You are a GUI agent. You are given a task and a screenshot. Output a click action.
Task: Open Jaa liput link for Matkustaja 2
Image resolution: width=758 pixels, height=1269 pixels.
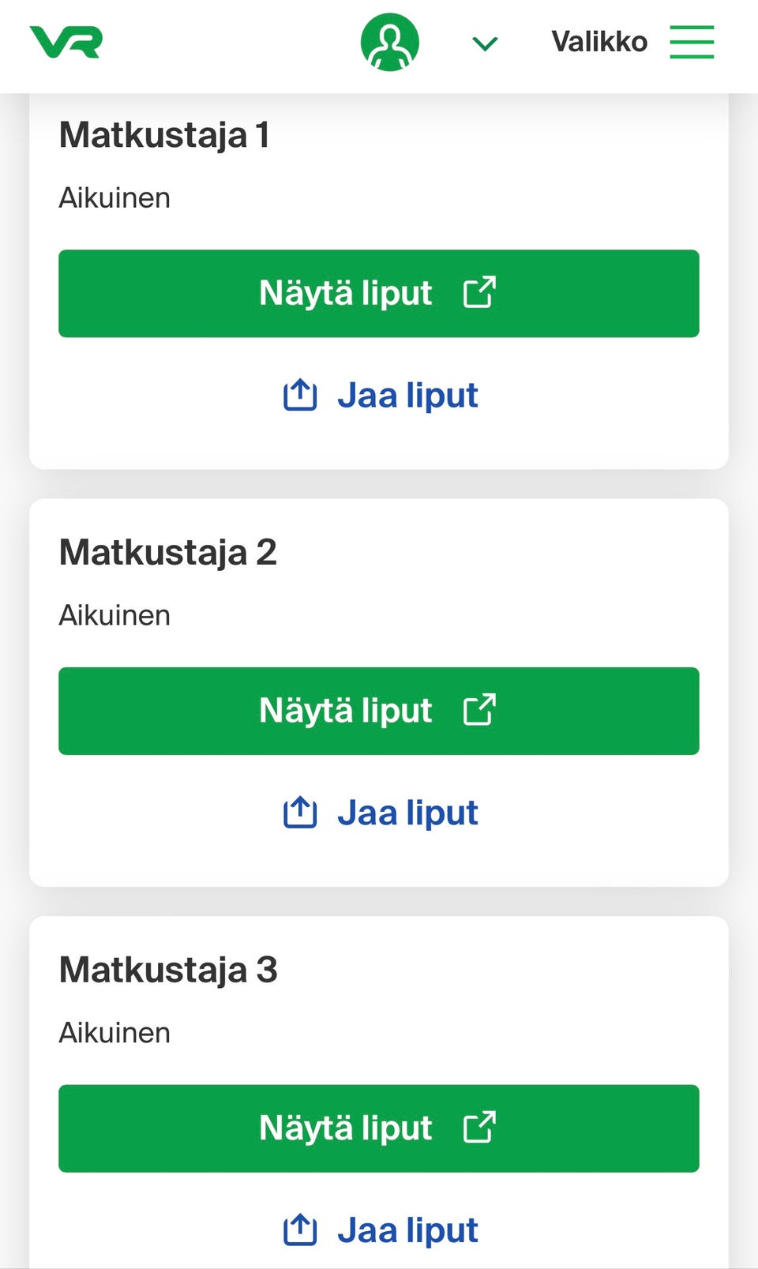[407, 813]
